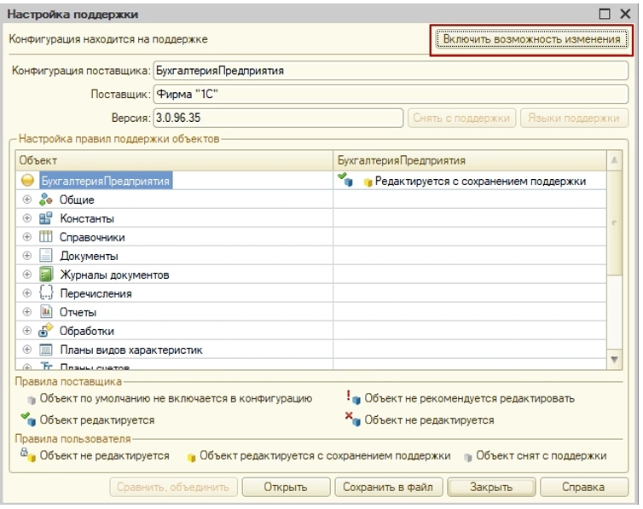Screen dimensions: 643x509
Task: Click the user-rule lock icon Объект не редактируется
Action: tap(28, 455)
